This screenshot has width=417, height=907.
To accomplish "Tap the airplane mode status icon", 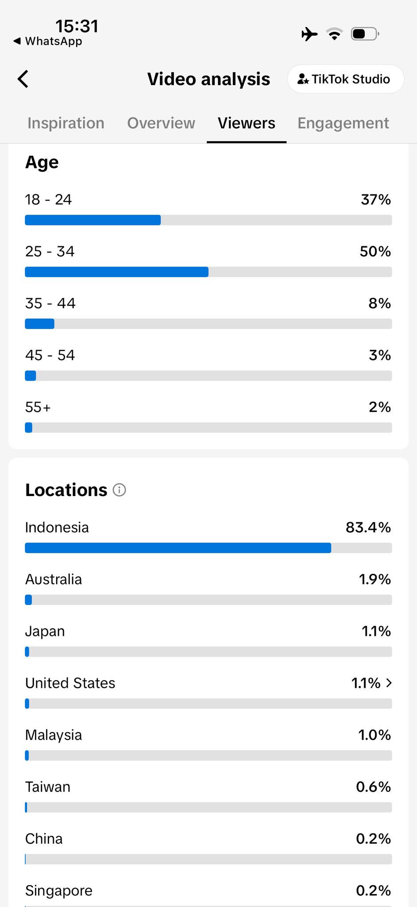I will click(x=309, y=34).
